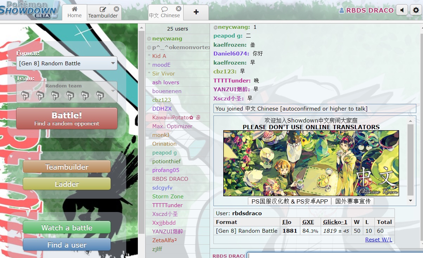This screenshot has height=258, width=423.
Task: Select user ZetaAlfa² in user list
Action: (178, 240)
